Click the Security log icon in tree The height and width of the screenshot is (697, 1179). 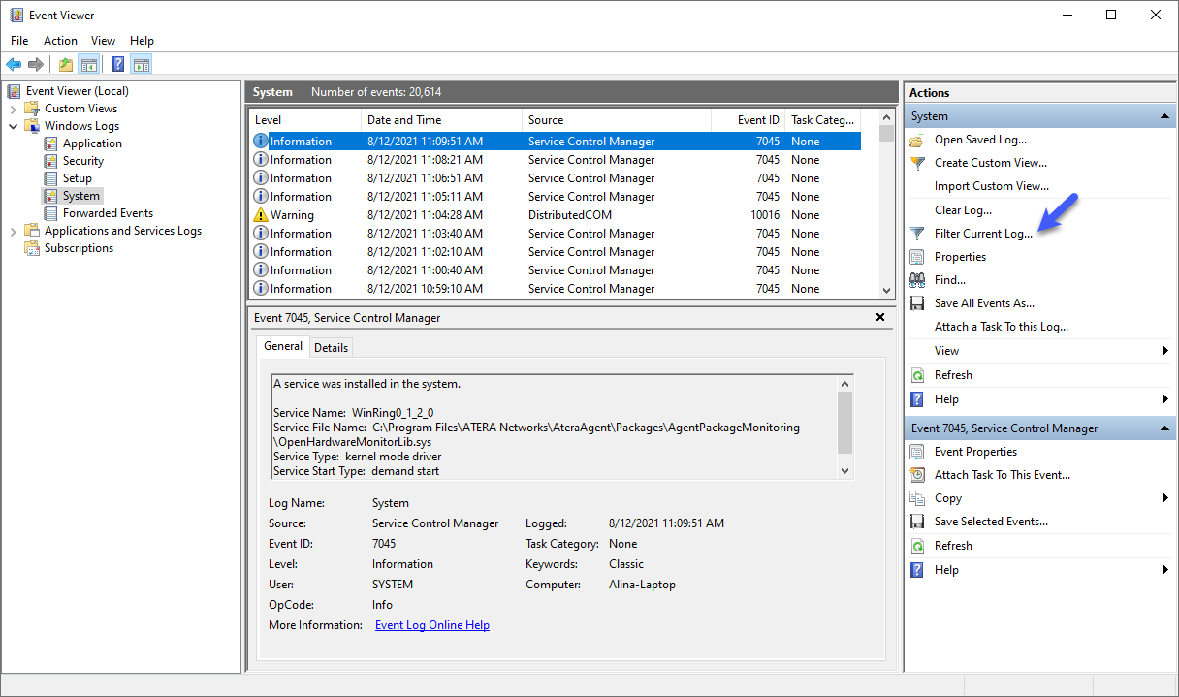click(51, 161)
